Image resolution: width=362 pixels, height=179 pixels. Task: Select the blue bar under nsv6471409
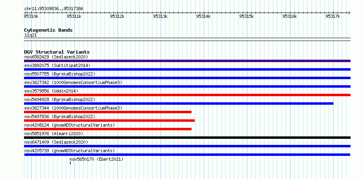(187, 146)
